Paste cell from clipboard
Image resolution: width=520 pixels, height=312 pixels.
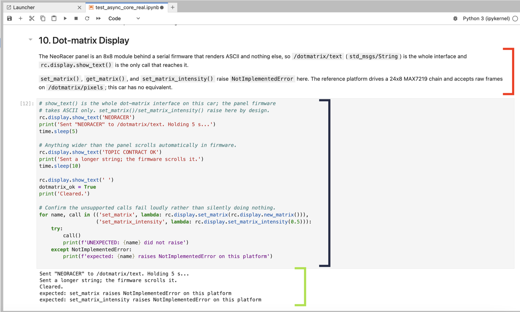(54, 18)
